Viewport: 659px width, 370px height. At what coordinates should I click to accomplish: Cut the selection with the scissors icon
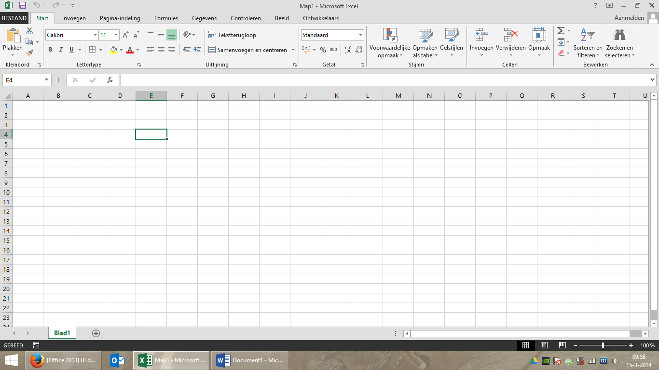click(29, 31)
